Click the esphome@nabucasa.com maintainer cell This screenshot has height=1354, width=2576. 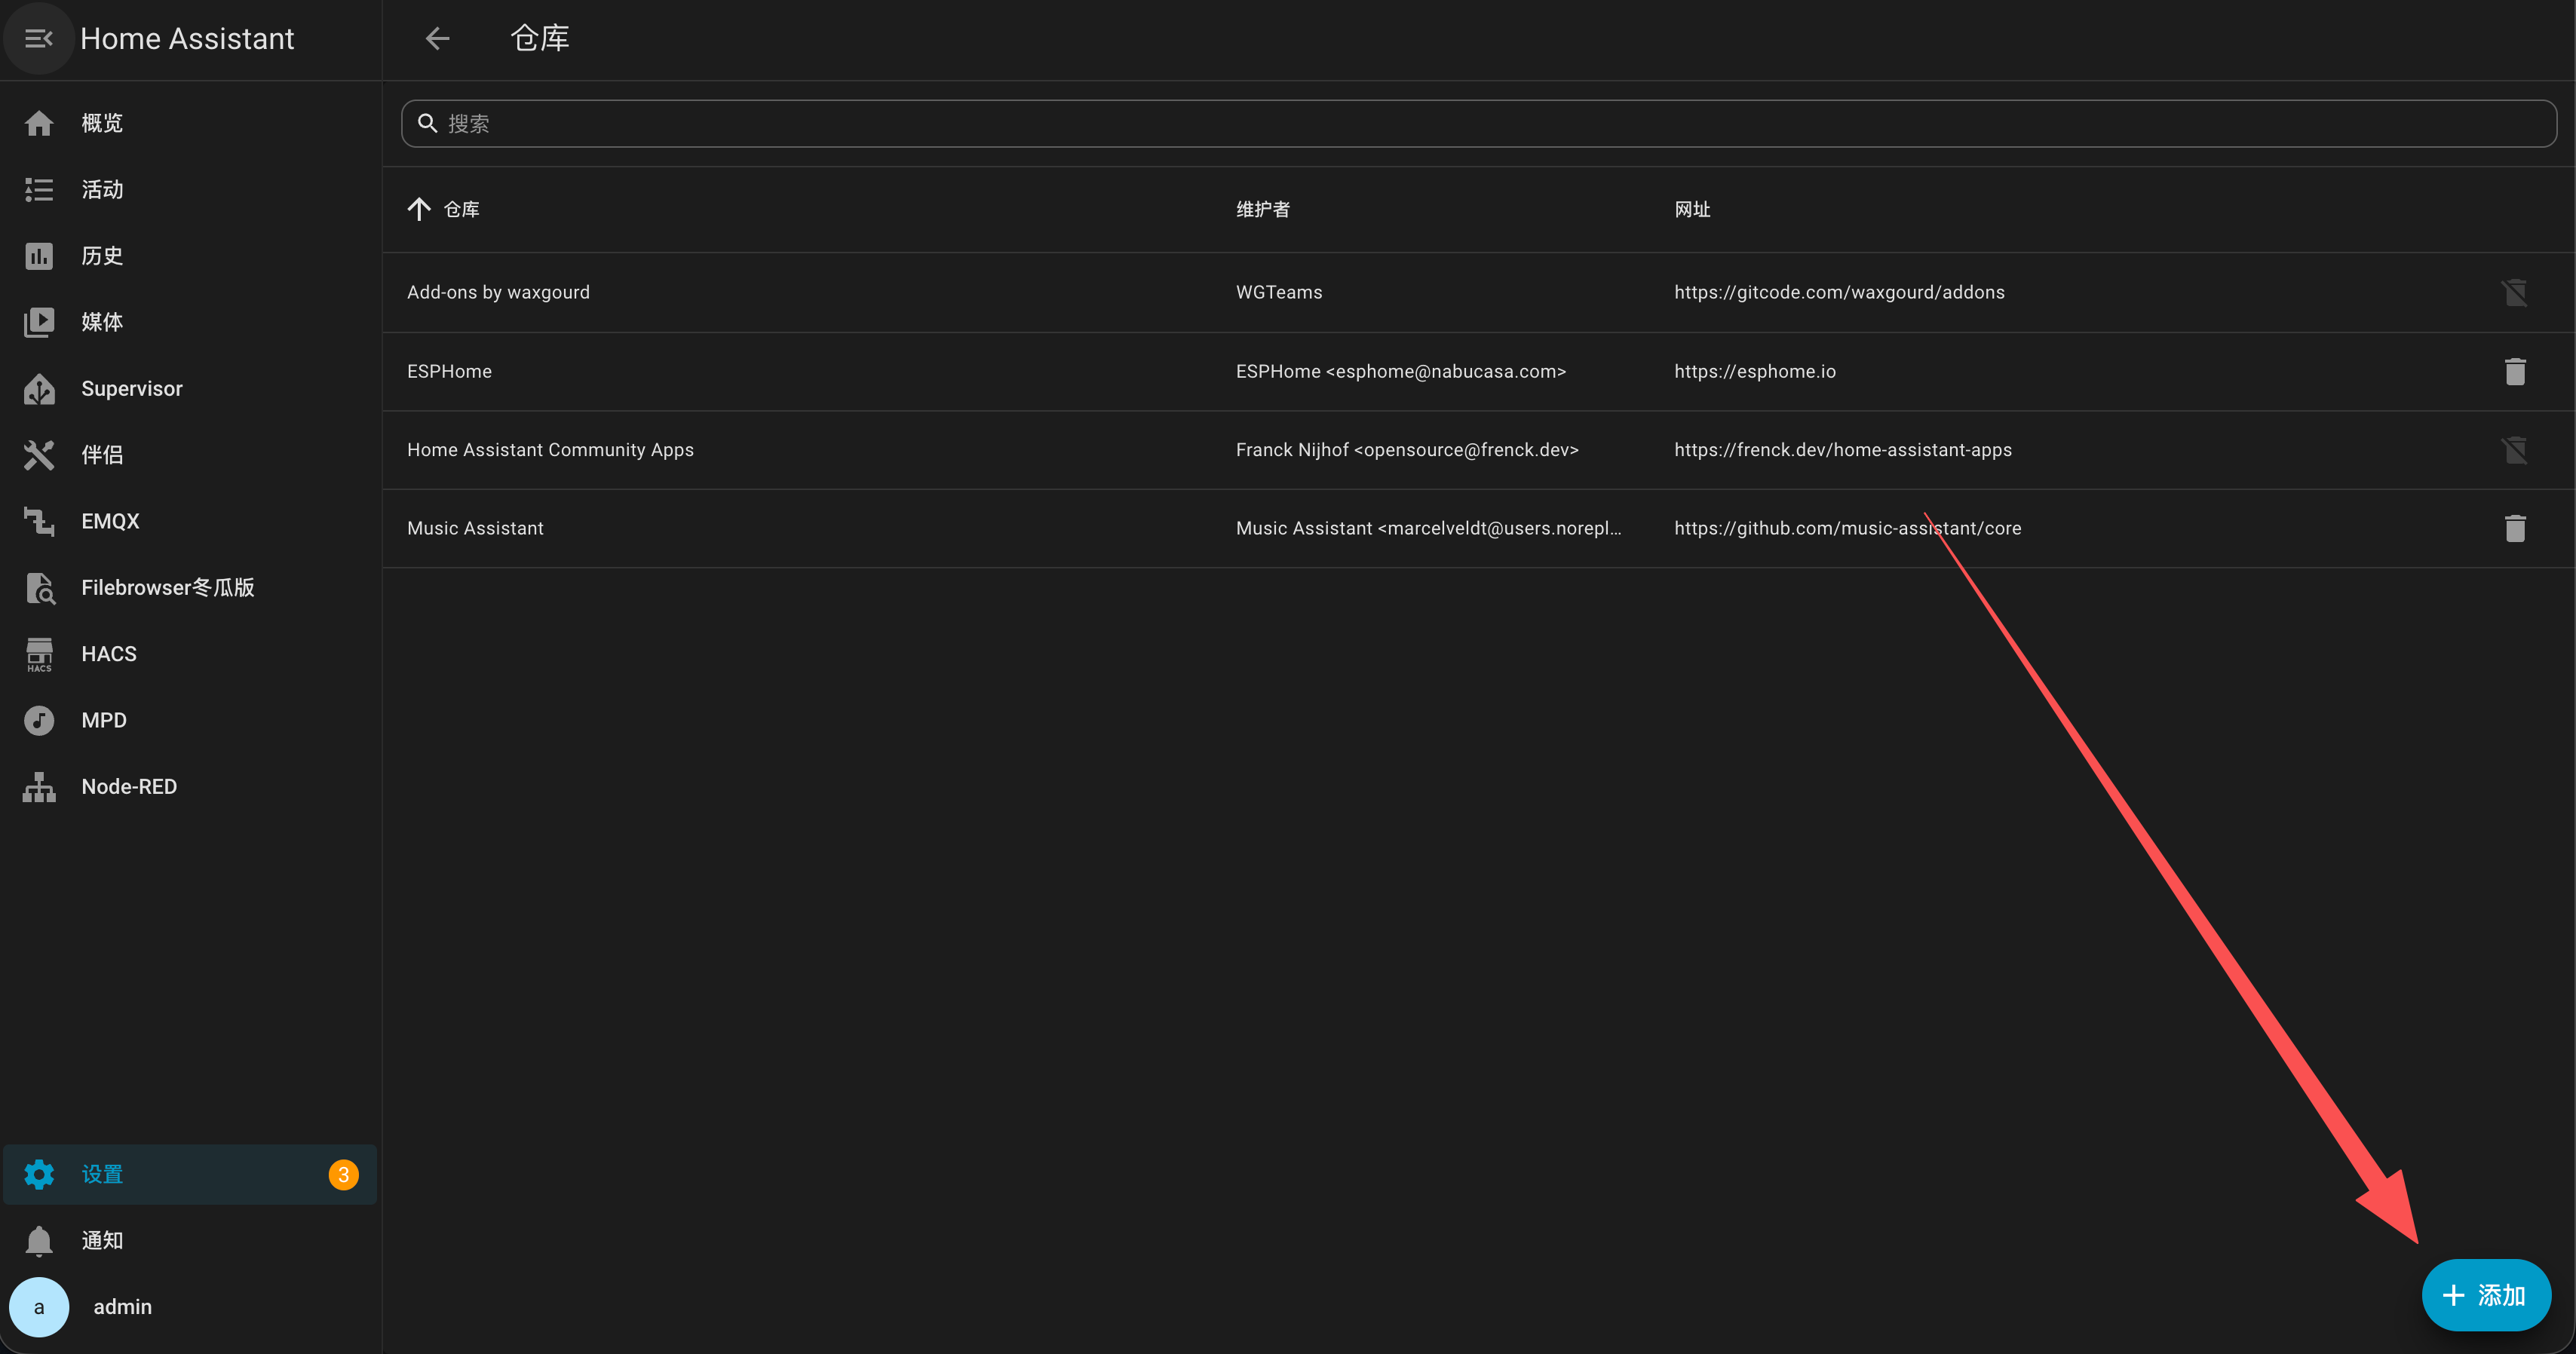[x=1401, y=371]
